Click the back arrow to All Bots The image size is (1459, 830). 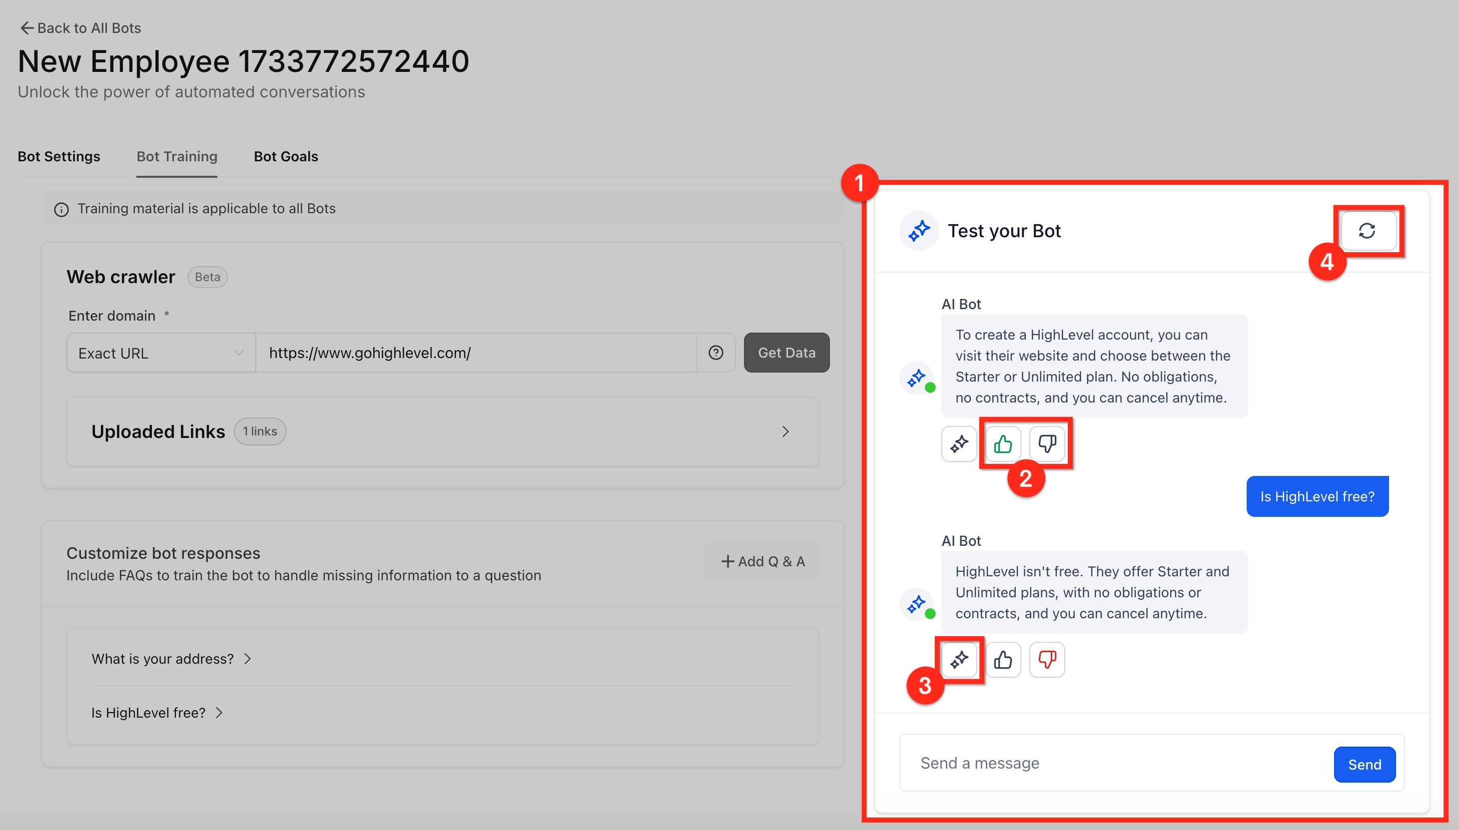[26, 28]
